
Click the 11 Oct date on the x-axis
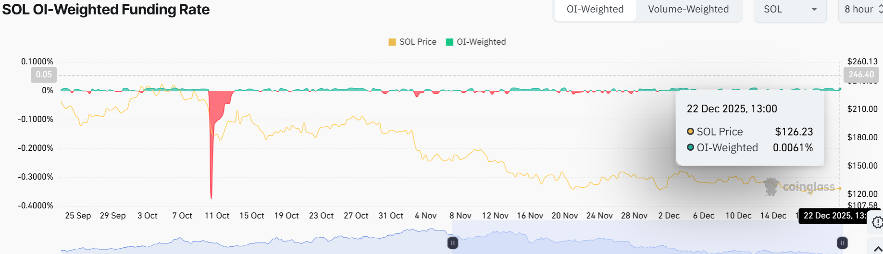pyautogui.click(x=217, y=216)
